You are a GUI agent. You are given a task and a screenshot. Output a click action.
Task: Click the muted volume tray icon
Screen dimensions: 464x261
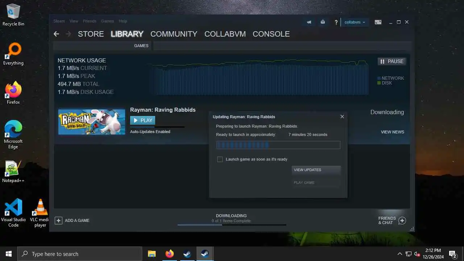(x=417, y=254)
